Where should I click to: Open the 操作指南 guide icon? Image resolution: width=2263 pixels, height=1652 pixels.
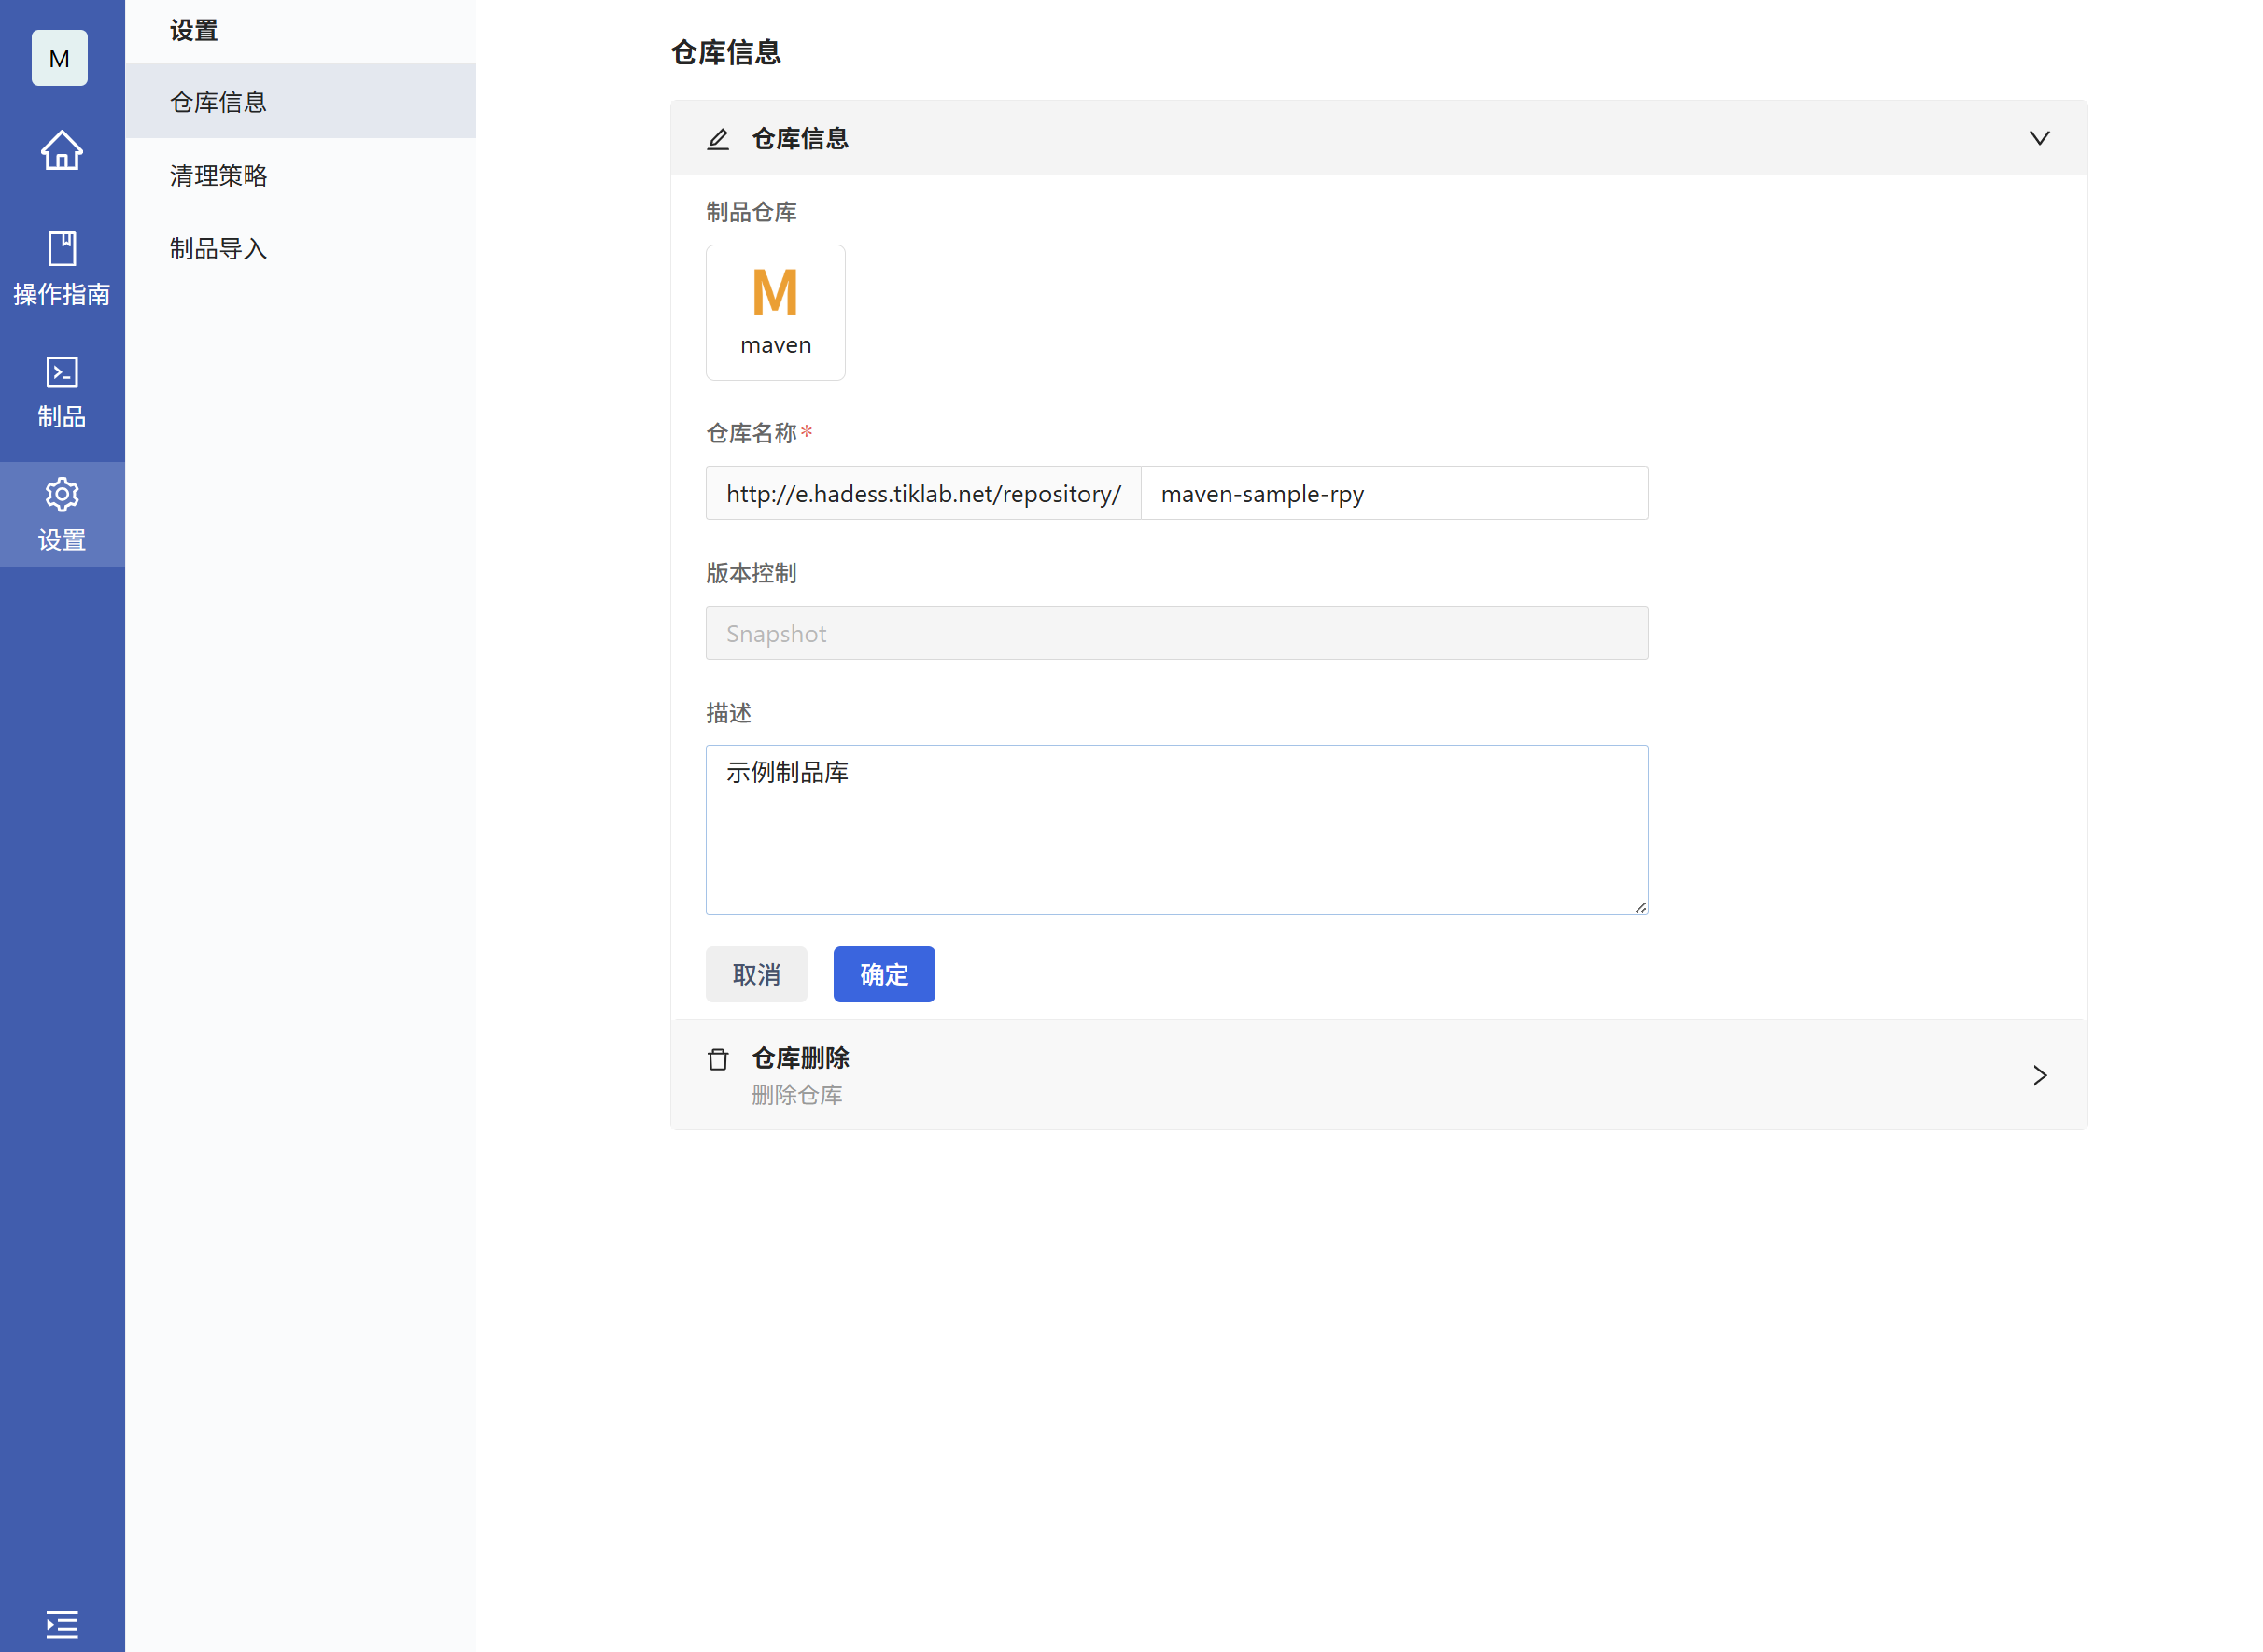click(x=62, y=268)
